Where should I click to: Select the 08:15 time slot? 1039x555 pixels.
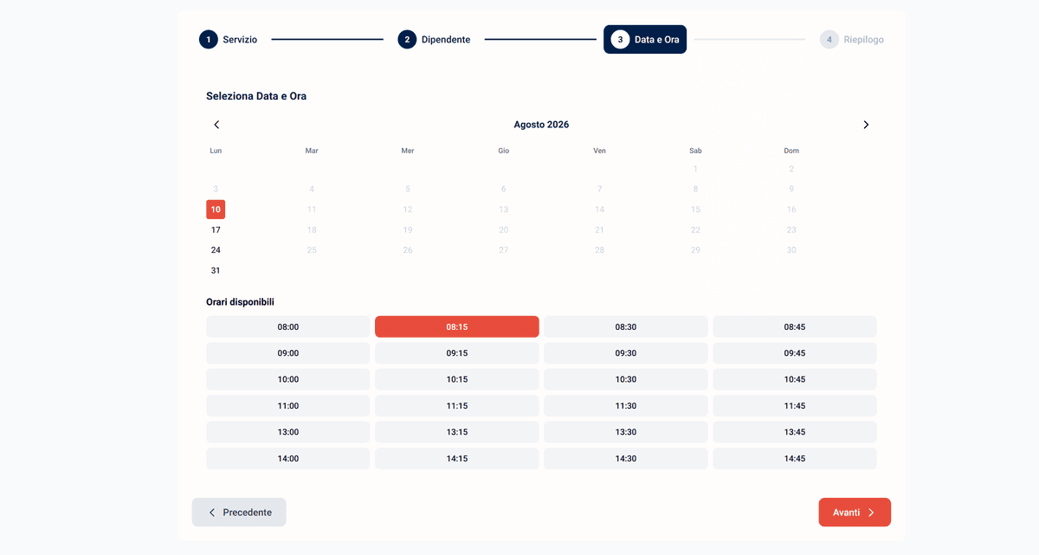(x=457, y=327)
